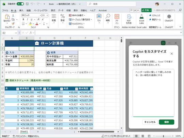Click the Copilot instructions text area

point(153,93)
